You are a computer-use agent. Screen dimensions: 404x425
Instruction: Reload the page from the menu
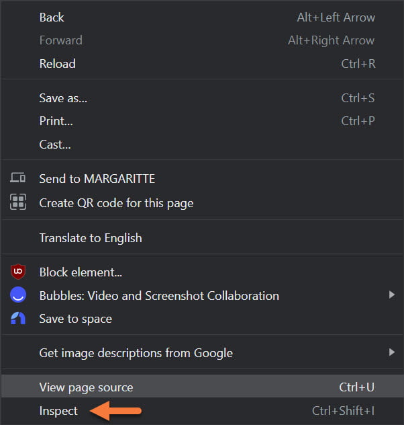(57, 64)
